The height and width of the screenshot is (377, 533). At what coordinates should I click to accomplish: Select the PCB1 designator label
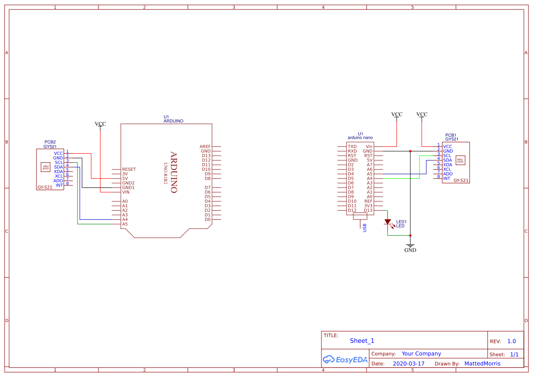(451, 135)
